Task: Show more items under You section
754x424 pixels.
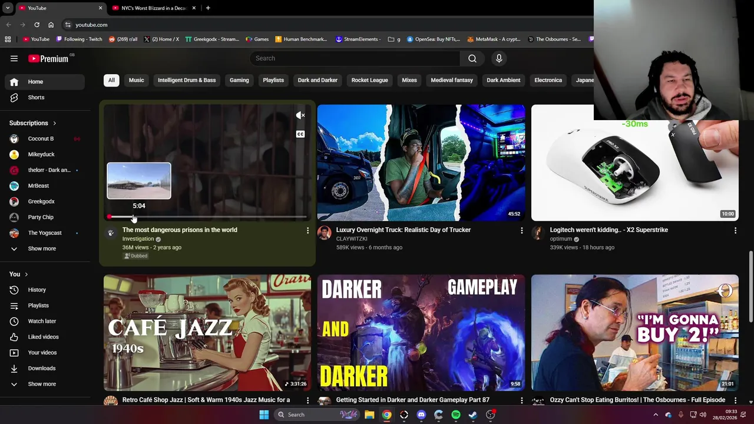Action: pos(45,384)
